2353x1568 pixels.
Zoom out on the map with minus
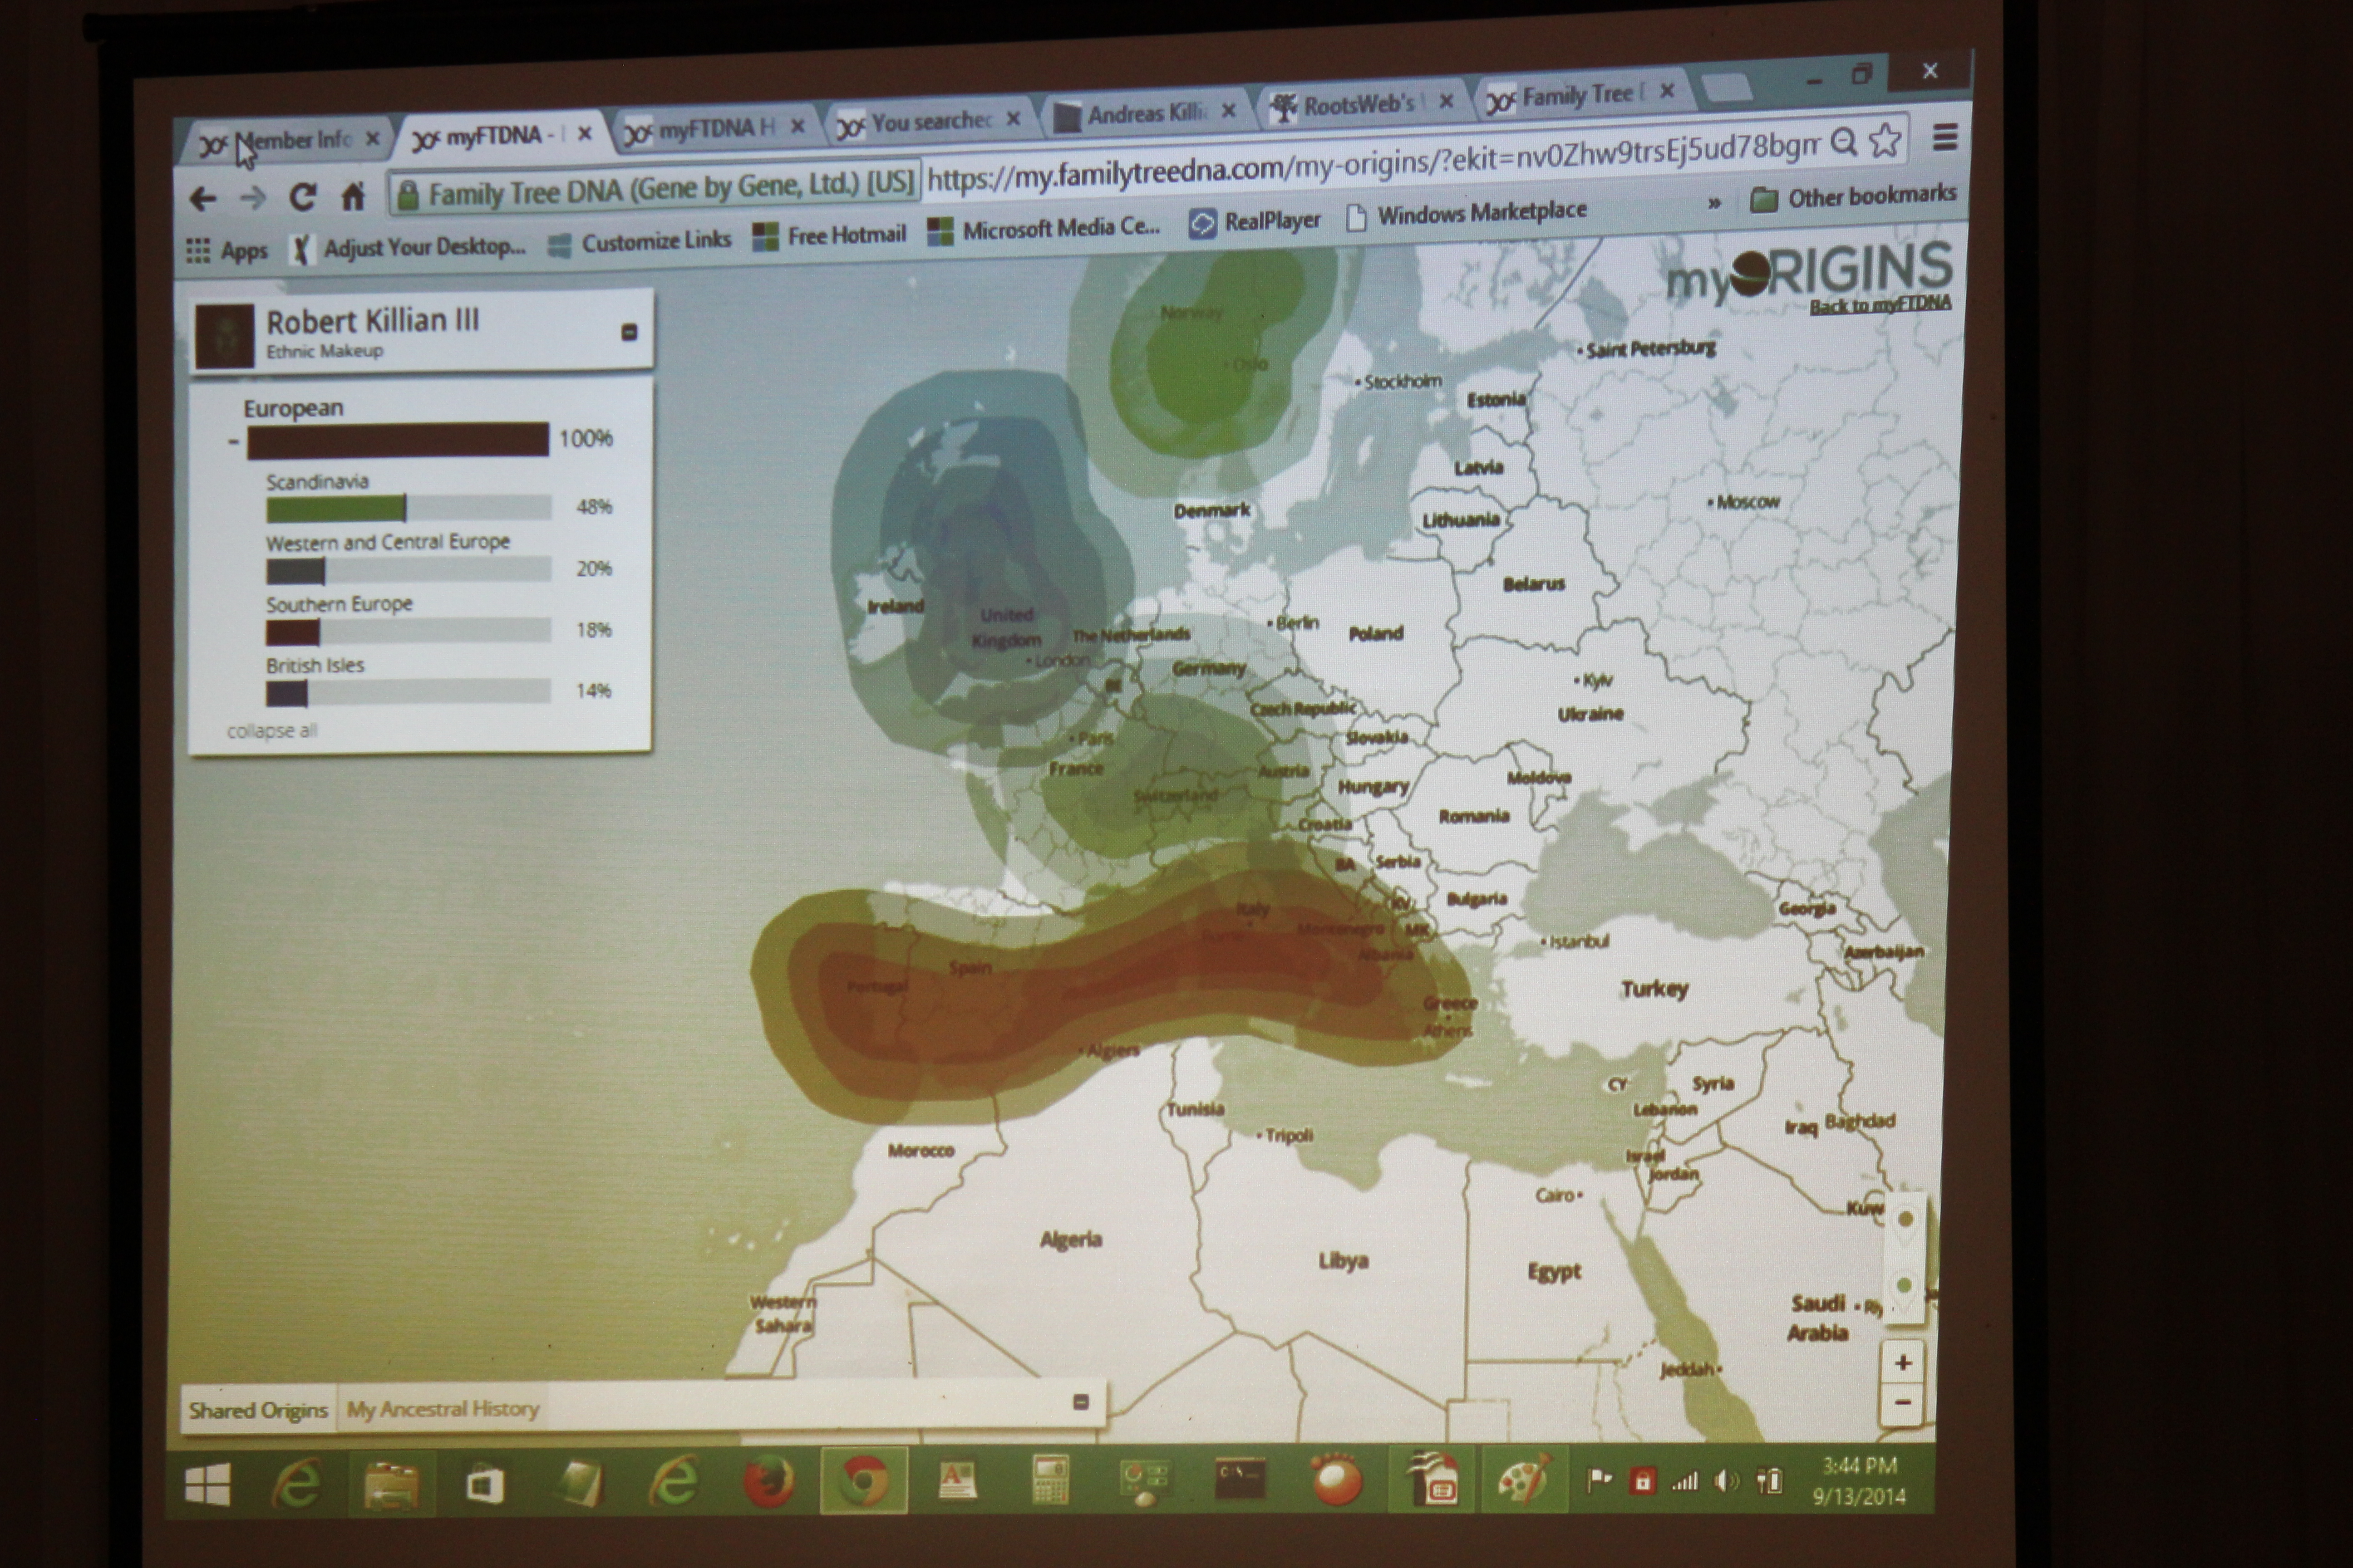[1904, 1402]
